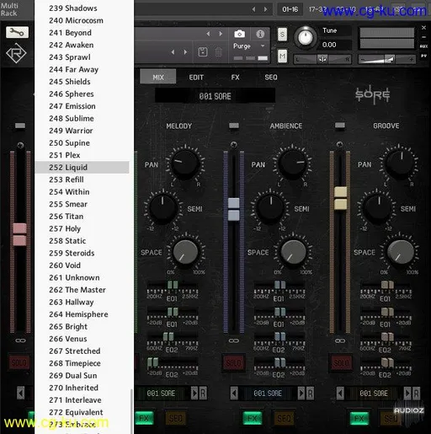Image resolution: width=431 pixels, height=434 pixels.
Task: Toggle instrument Mute M button
Action: click(282, 56)
